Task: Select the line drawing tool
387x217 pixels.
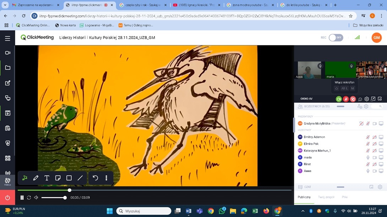Action: pos(80,178)
